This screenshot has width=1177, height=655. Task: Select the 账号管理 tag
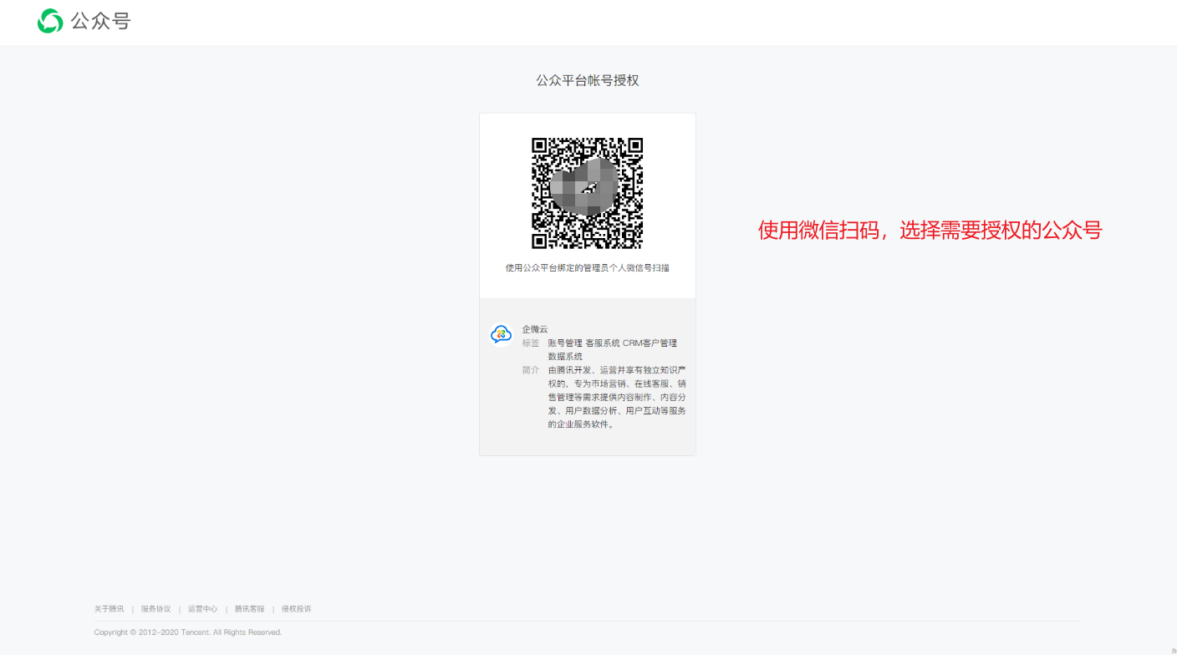click(565, 343)
